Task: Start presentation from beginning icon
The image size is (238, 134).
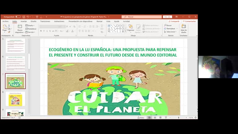Action: click(37, 17)
